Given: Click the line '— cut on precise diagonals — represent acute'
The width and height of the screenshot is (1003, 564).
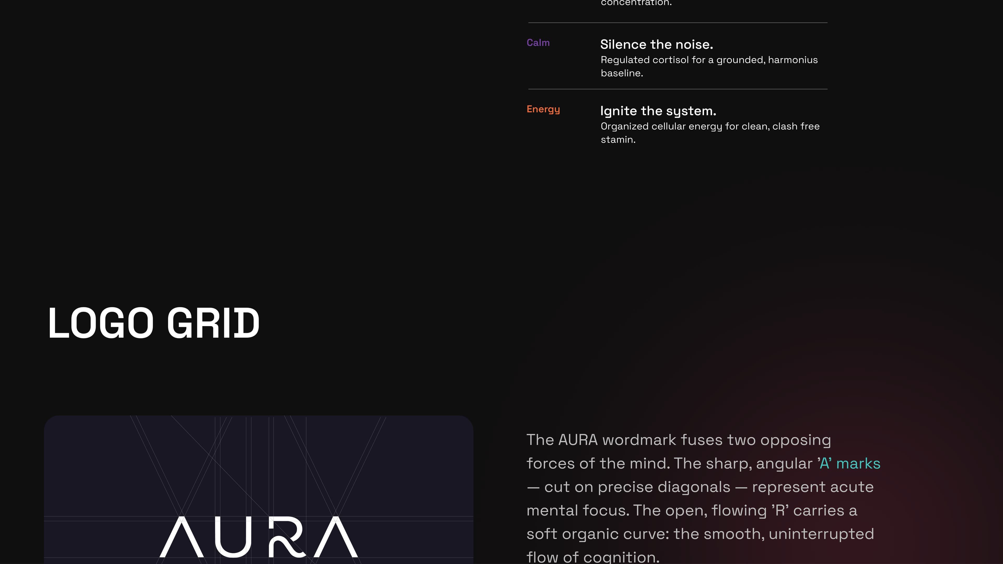Looking at the screenshot, I should [x=700, y=487].
